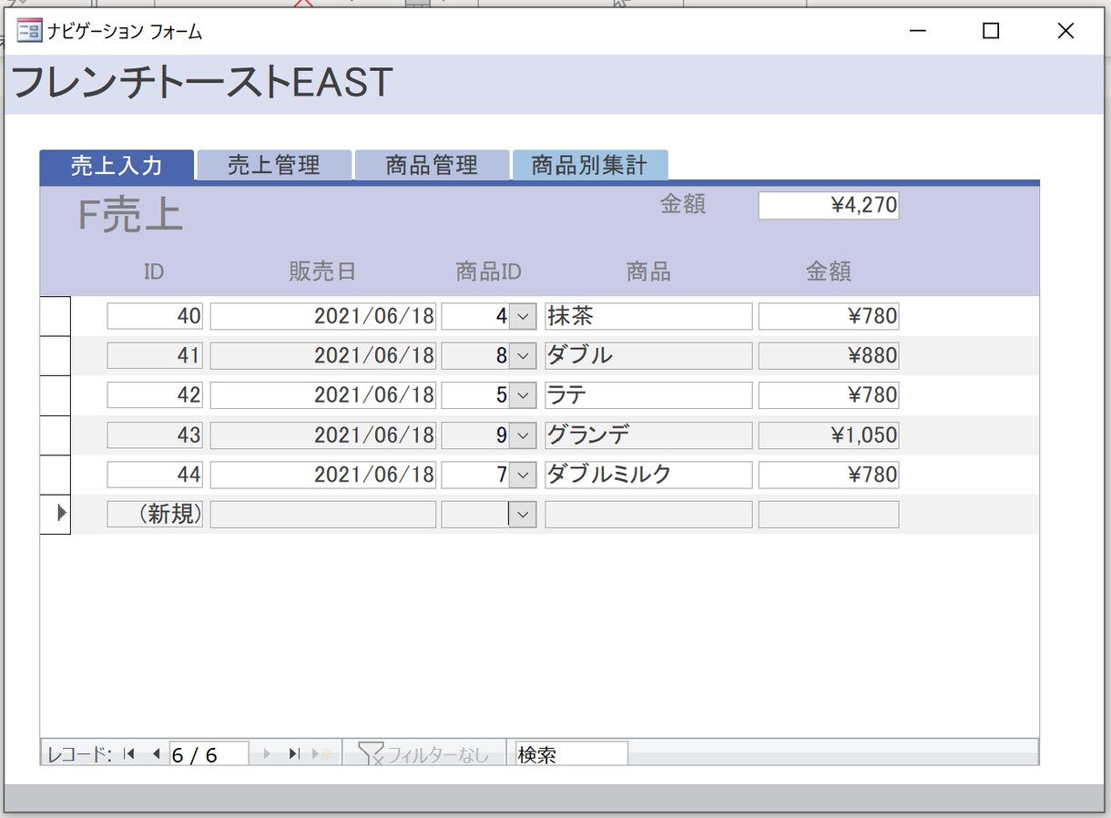
Task: Go to previous record arrow
Action: point(155,753)
